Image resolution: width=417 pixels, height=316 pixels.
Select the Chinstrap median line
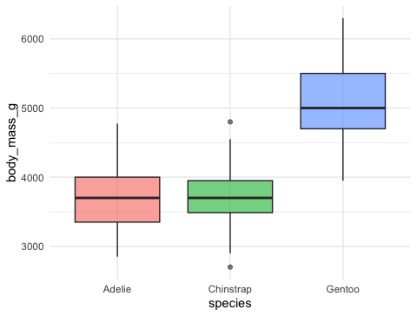pos(230,198)
